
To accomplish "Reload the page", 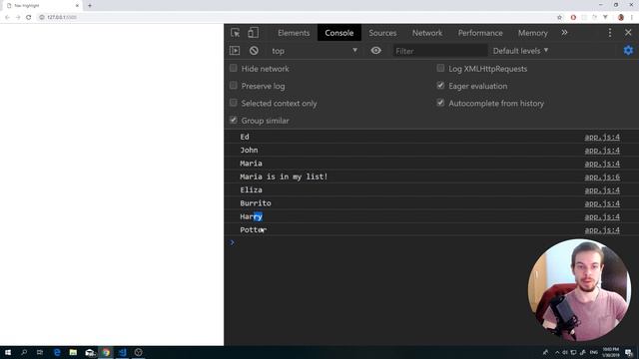I will pyautogui.click(x=29, y=17).
